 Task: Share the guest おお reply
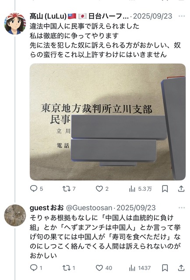(181, 268)
